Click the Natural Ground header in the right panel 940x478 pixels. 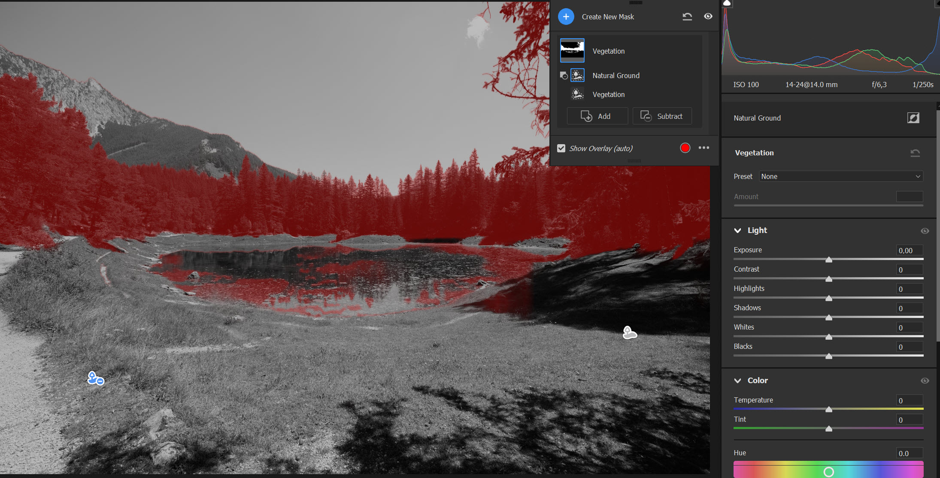[757, 118]
